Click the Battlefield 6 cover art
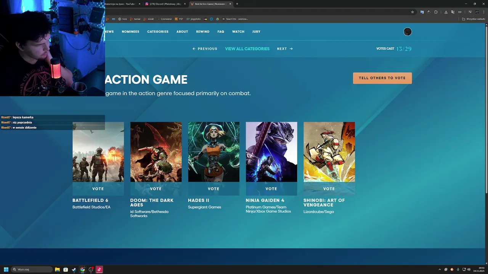This screenshot has height=274, width=488. point(98,152)
